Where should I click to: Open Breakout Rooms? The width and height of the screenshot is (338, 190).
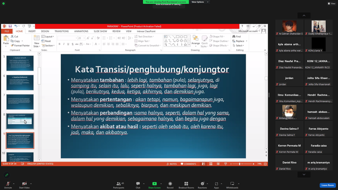point(186,185)
